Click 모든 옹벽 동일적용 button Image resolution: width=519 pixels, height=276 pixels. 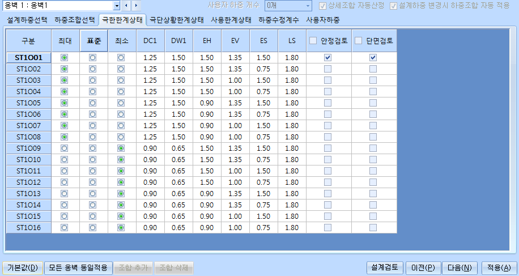point(78,267)
